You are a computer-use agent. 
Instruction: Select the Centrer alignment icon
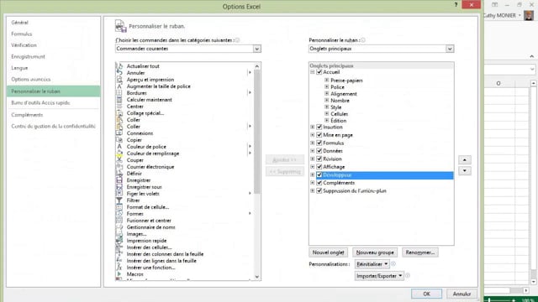(119, 107)
